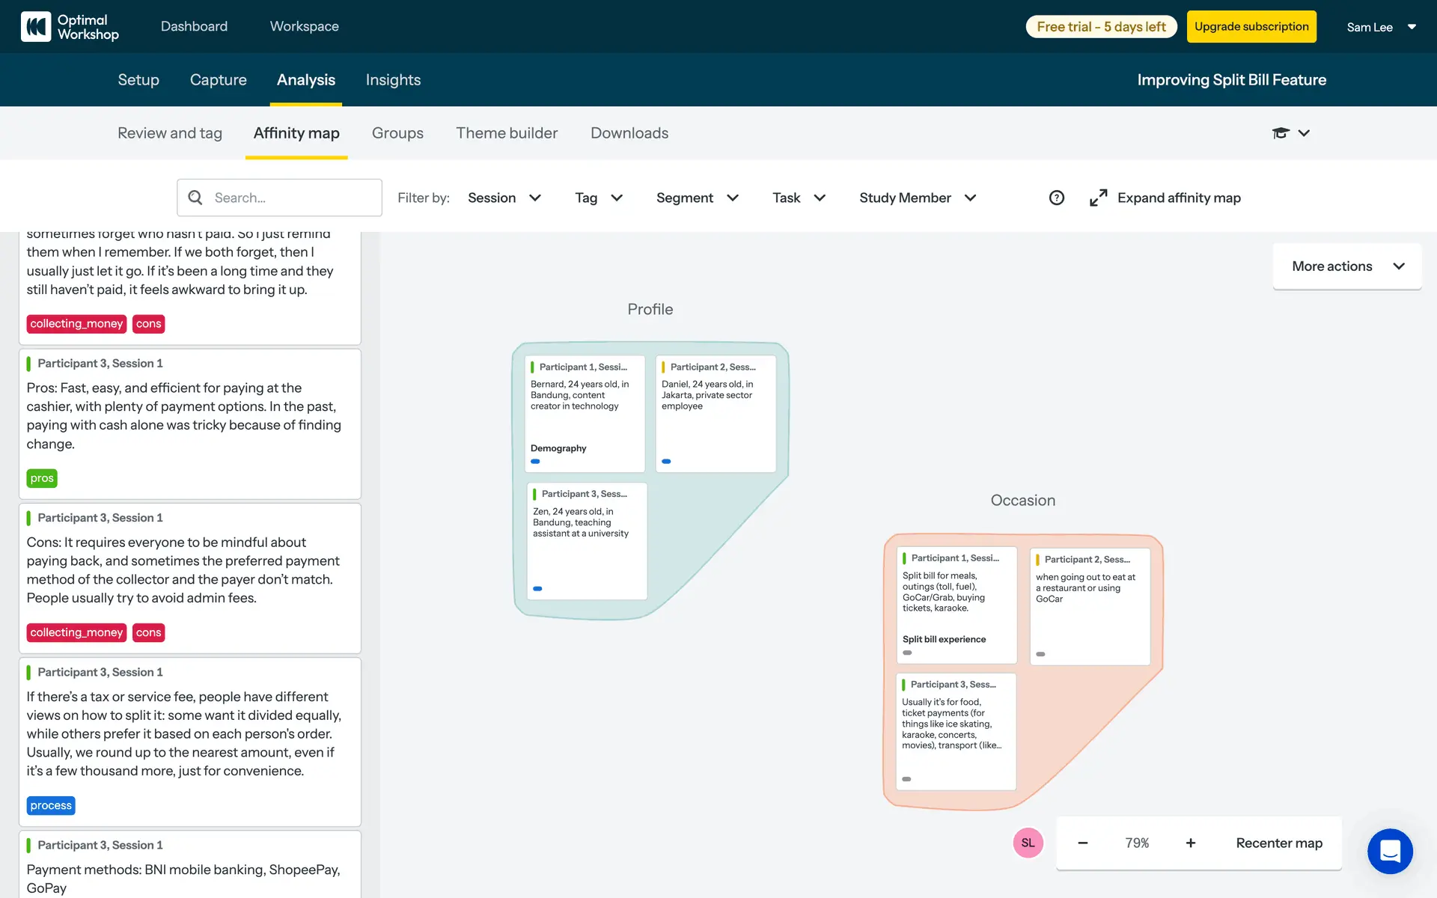Open the Session filter dropdown
The image size is (1437, 898).
504,198
